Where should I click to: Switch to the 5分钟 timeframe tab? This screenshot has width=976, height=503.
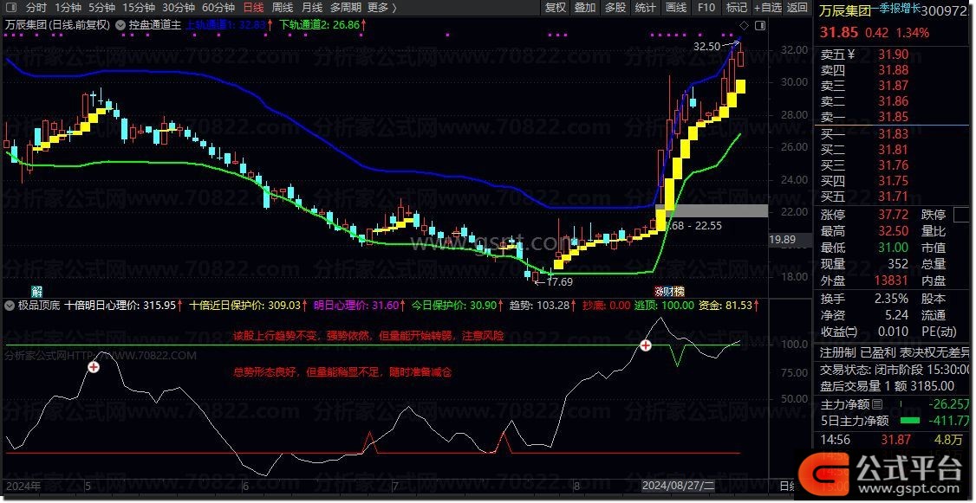click(x=101, y=8)
